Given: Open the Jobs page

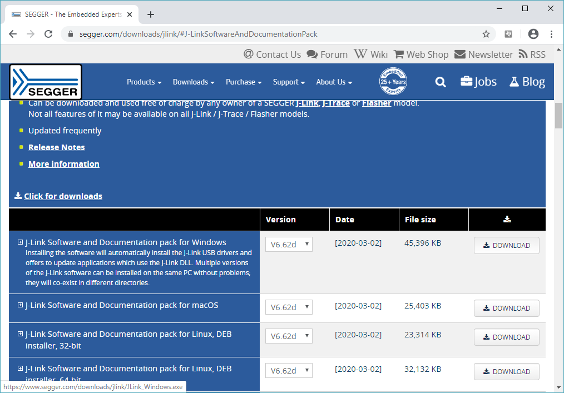Looking at the screenshot, I should click(x=478, y=82).
